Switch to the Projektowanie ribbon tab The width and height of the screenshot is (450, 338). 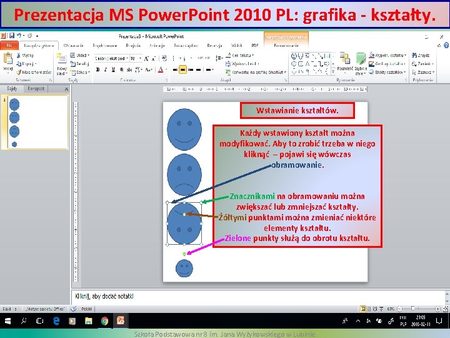tap(105, 46)
